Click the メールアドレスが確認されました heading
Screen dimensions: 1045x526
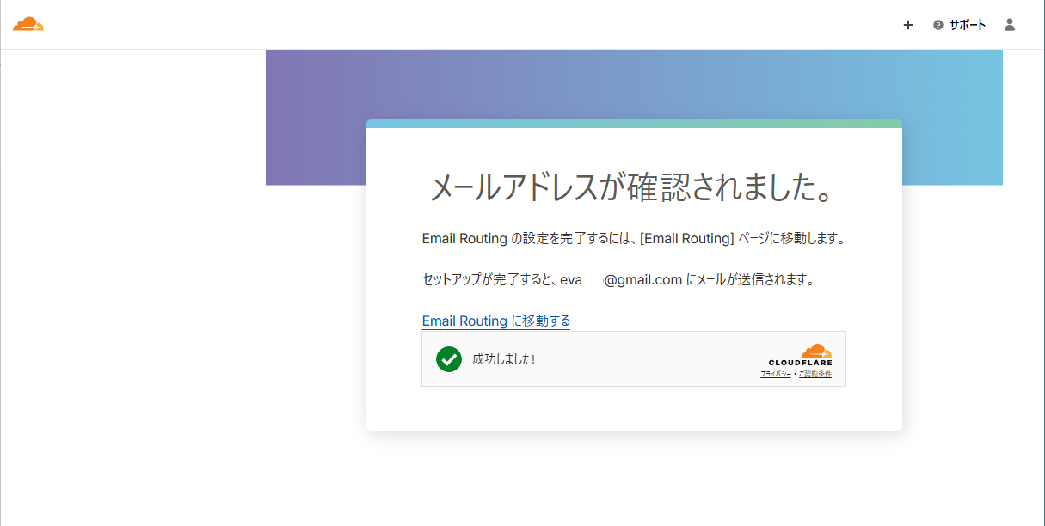634,190
